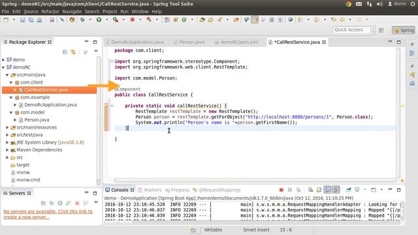Click Link with Editor icon in Package Explorer
The width and height of the screenshot is (418, 235).
coord(73,52)
